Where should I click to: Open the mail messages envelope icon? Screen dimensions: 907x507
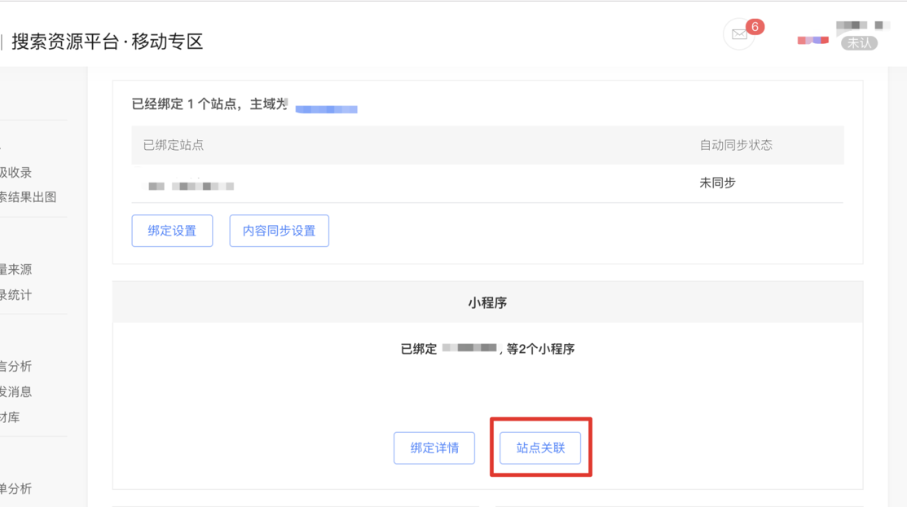(x=739, y=34)
